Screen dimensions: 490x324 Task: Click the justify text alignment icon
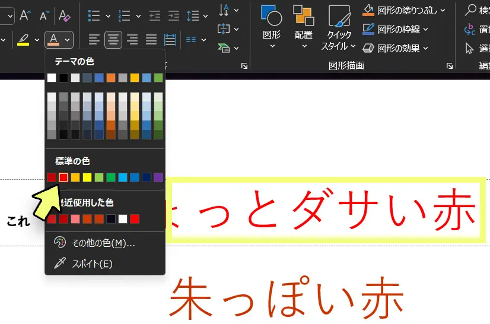(x=151, y=40)
